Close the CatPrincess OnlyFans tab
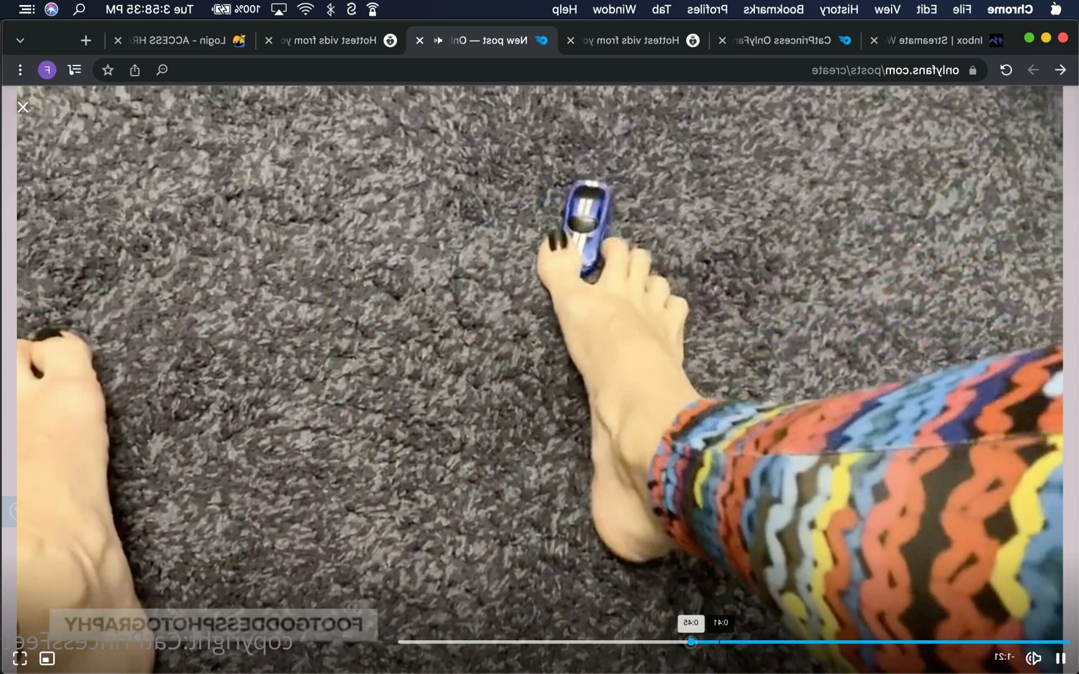Image resolution: width=1079 pixels, height=674 pixels. click(722, 41)
